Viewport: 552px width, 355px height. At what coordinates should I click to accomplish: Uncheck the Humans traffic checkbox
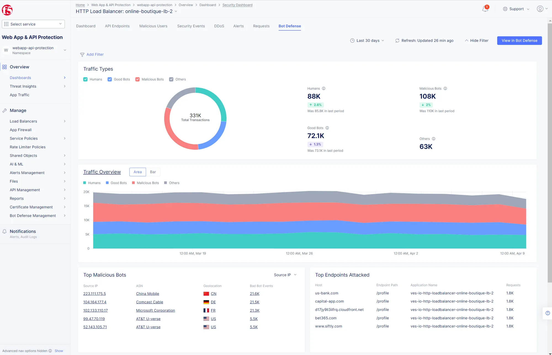[x=86, y=79]
